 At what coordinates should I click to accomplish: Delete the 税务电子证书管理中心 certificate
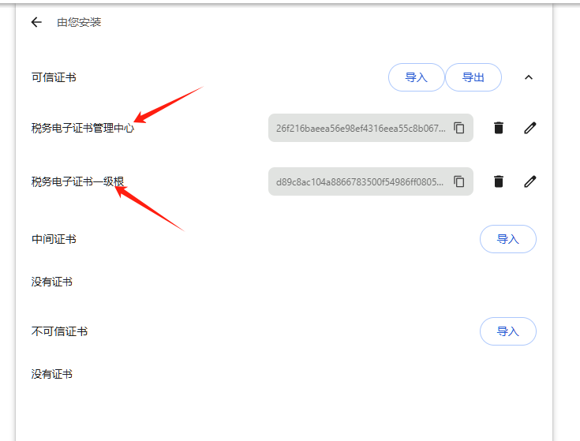coord(499,128)
